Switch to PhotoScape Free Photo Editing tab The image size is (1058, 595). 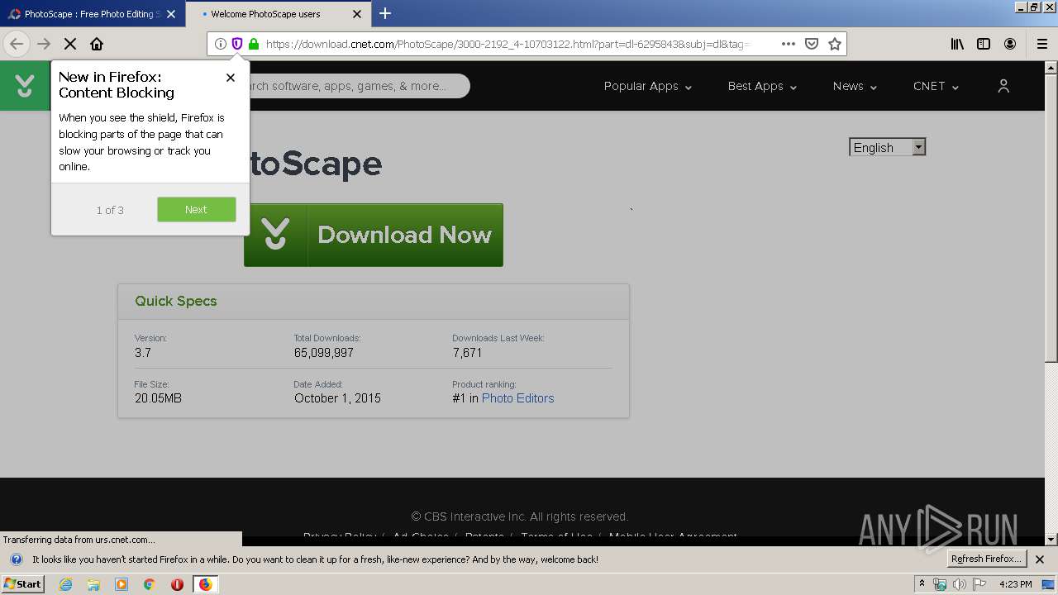(x=93, y=14)
